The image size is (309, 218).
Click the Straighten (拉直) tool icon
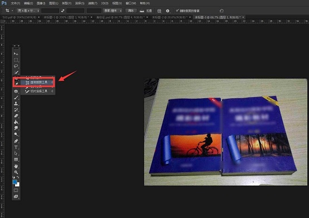pos(141,11)
